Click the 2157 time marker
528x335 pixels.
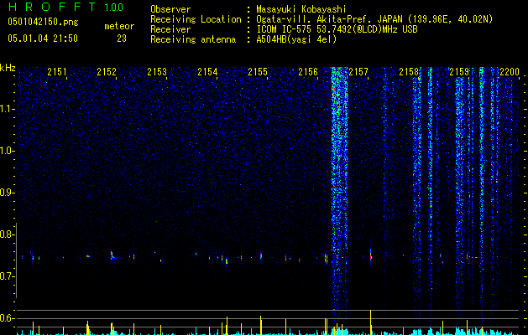click(x=358, y=71)
